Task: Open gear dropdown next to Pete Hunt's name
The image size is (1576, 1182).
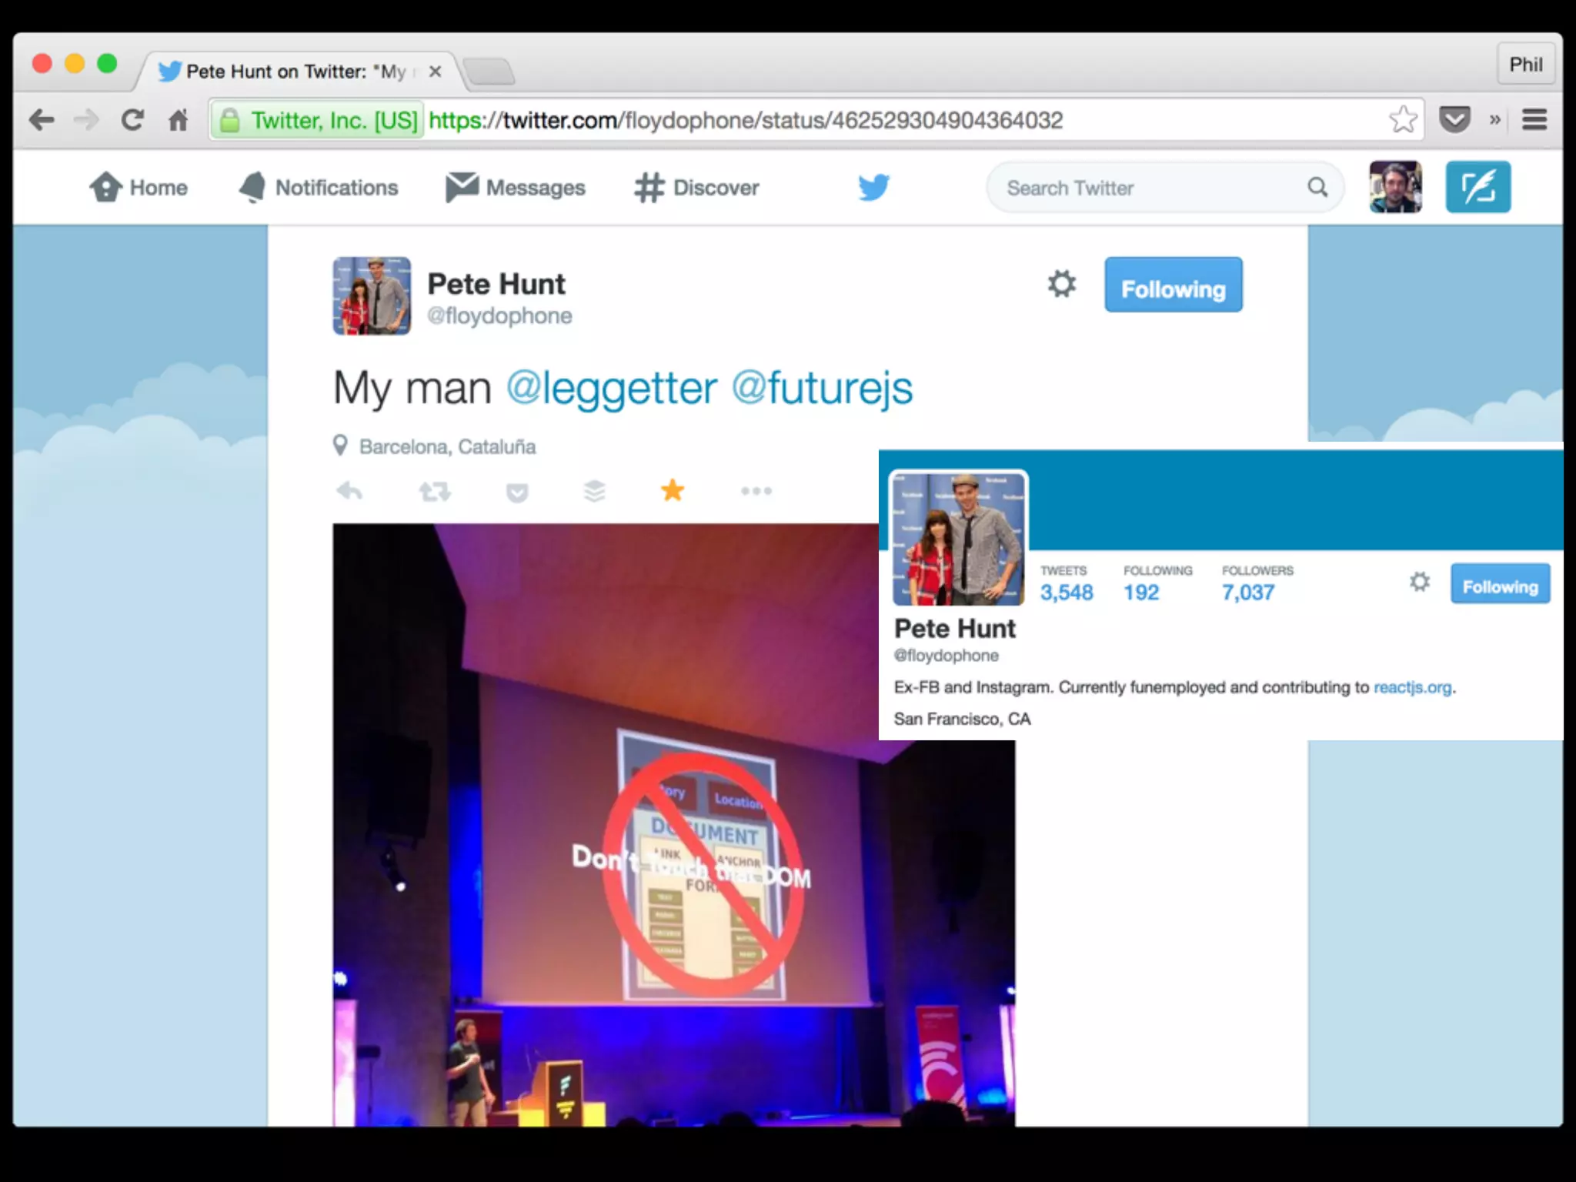Action: 1061,284
